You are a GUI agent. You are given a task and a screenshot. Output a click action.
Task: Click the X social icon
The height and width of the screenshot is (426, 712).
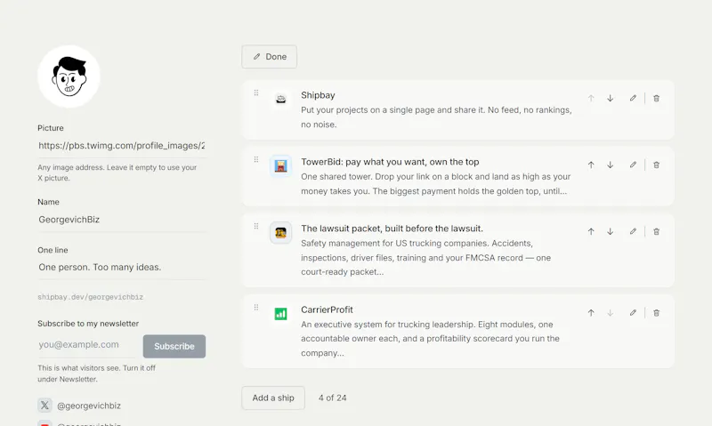coord(44,406)
